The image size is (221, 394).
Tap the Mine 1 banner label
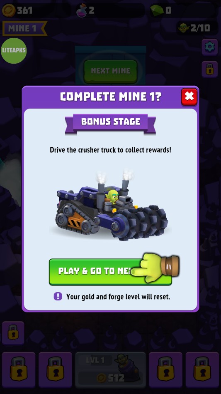tap(24, 28)
